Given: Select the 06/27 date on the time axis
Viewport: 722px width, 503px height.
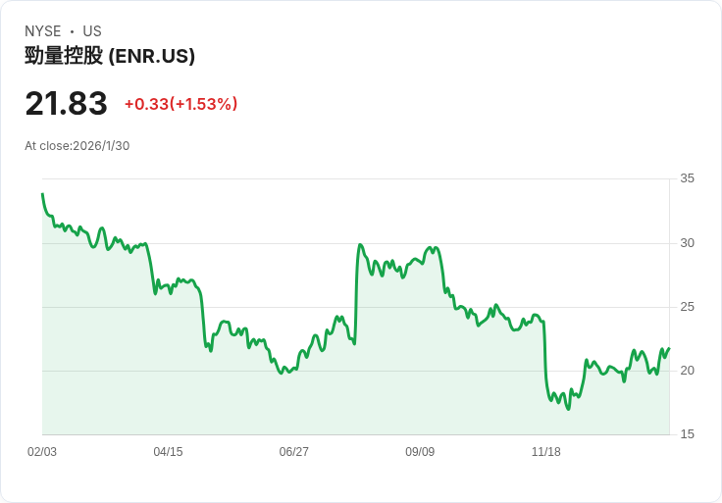Looking at the screenshot, I should pyautogui.click(x=293, y=452).
